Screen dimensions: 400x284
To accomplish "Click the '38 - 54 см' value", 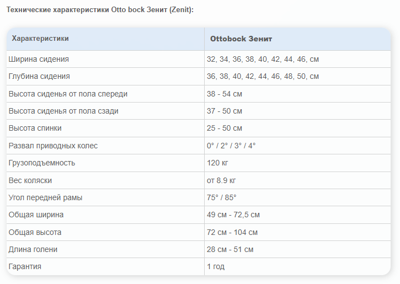I will (x=225, y=94).
